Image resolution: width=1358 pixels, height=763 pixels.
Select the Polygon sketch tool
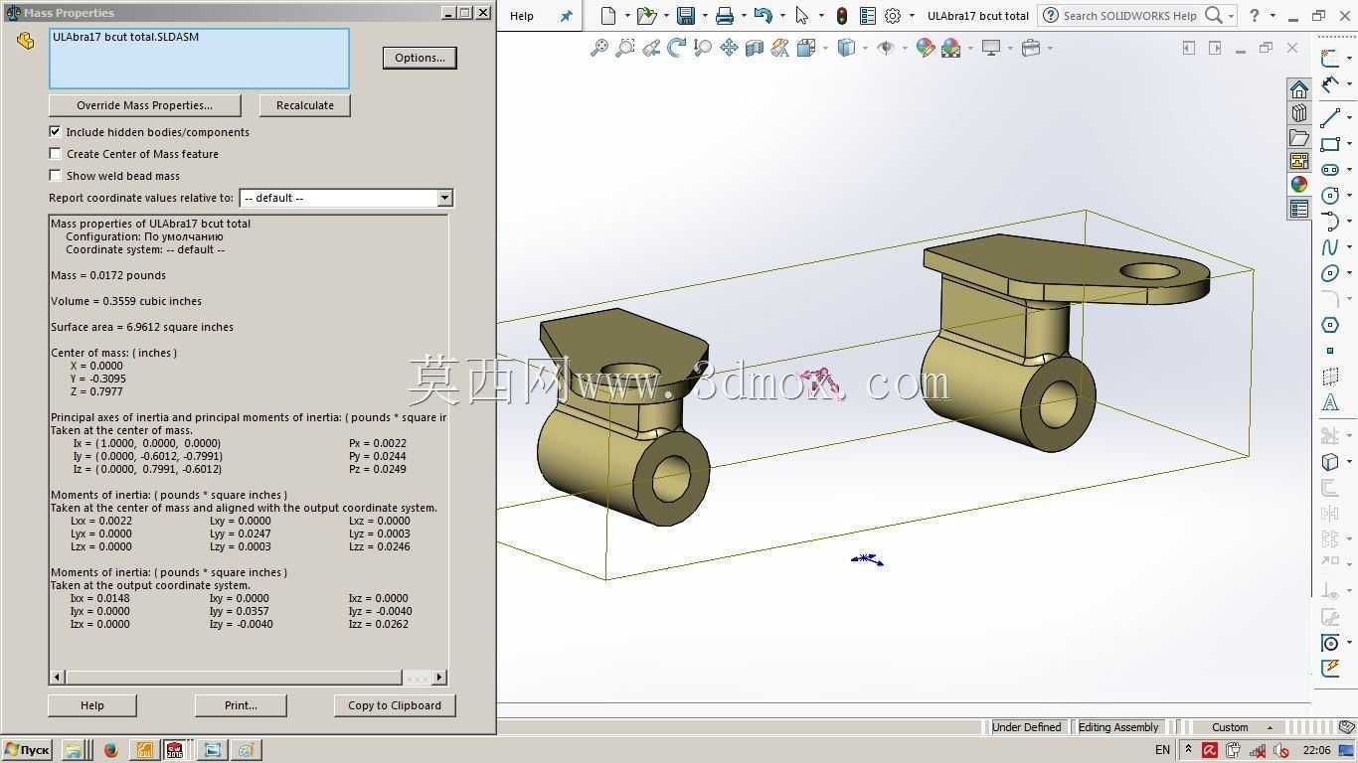(x=1330, y=325)
